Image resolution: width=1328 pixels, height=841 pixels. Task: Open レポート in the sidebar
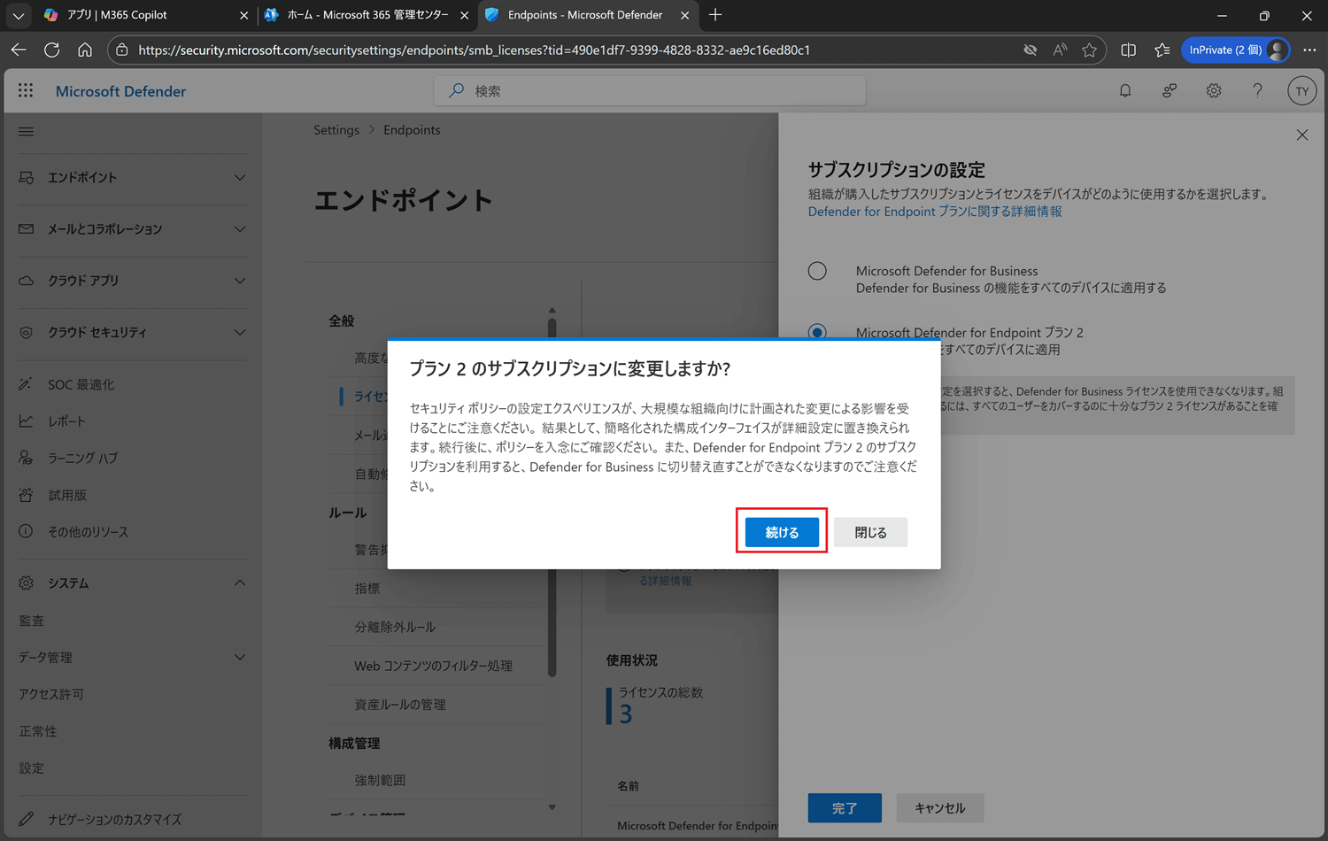(x=66, y=421)
